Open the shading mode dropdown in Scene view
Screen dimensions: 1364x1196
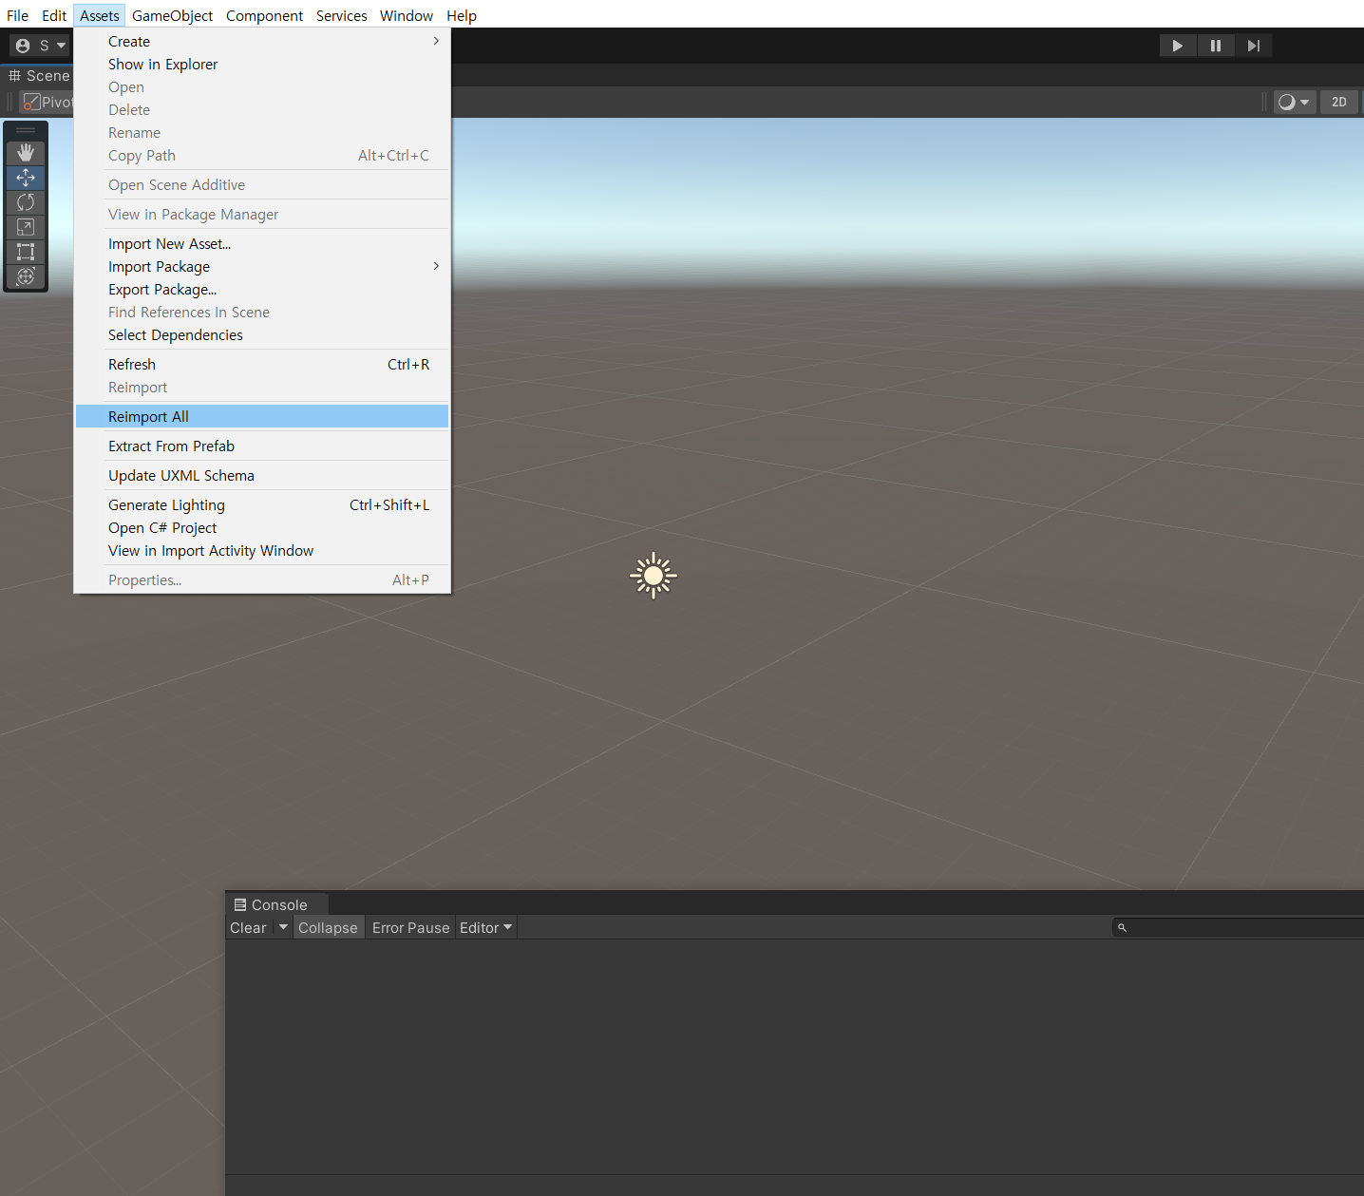coord(1294,102)
